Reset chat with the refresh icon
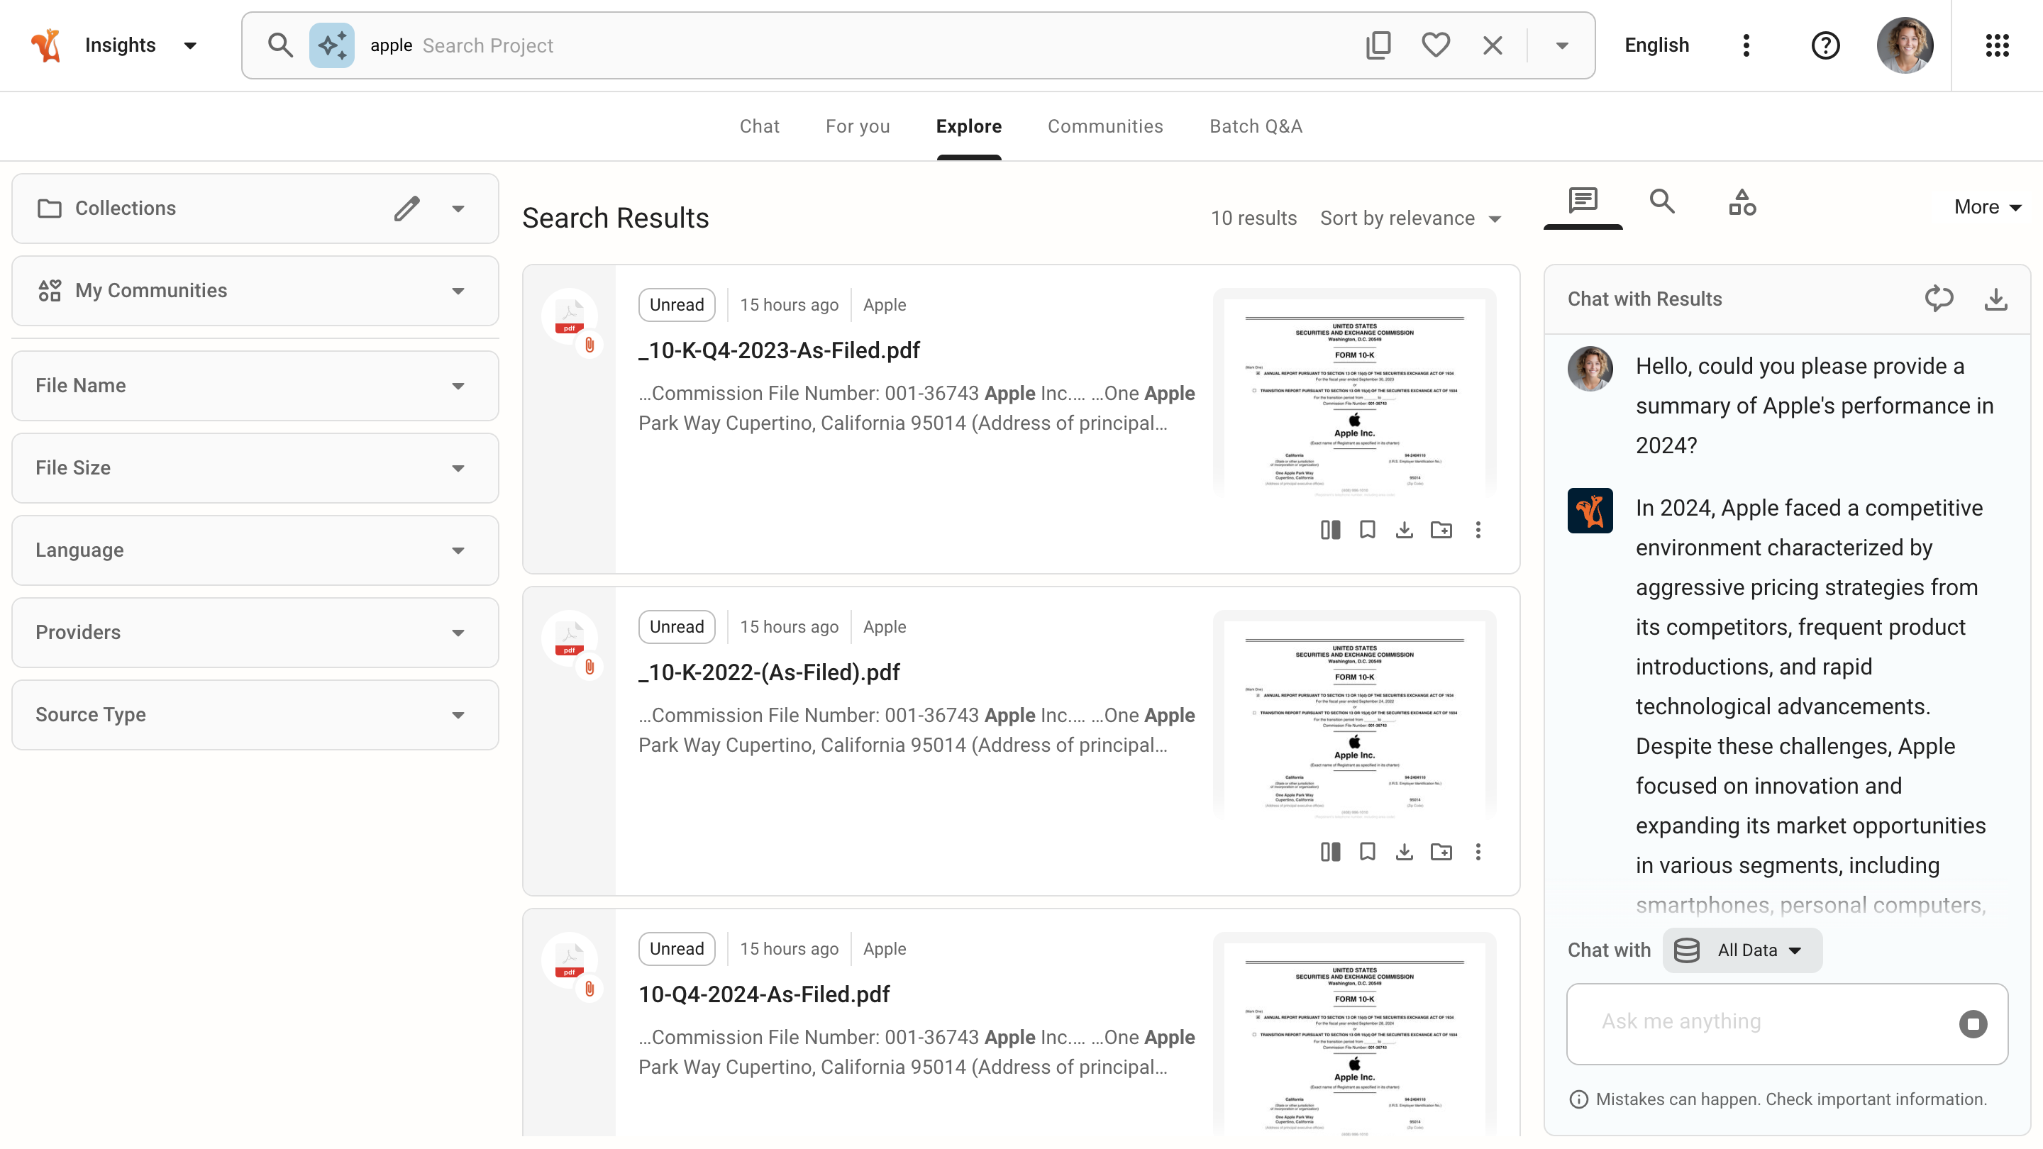 click(x=1938, y=299)
